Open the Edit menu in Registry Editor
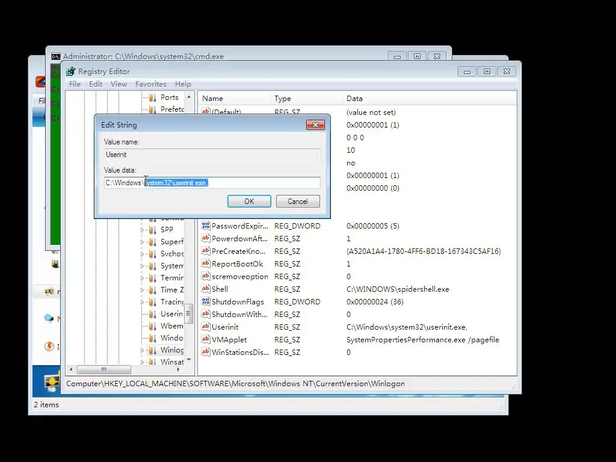 click(96, 84)
